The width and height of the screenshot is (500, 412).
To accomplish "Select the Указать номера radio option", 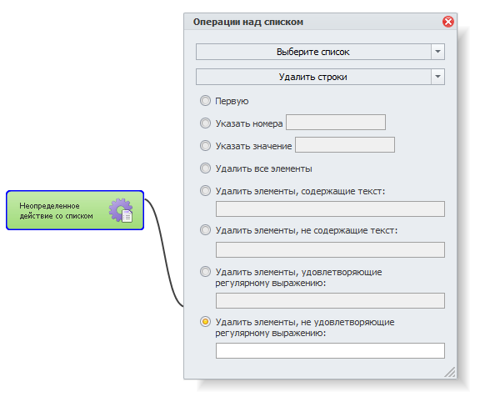I will [x=205, y=123].
